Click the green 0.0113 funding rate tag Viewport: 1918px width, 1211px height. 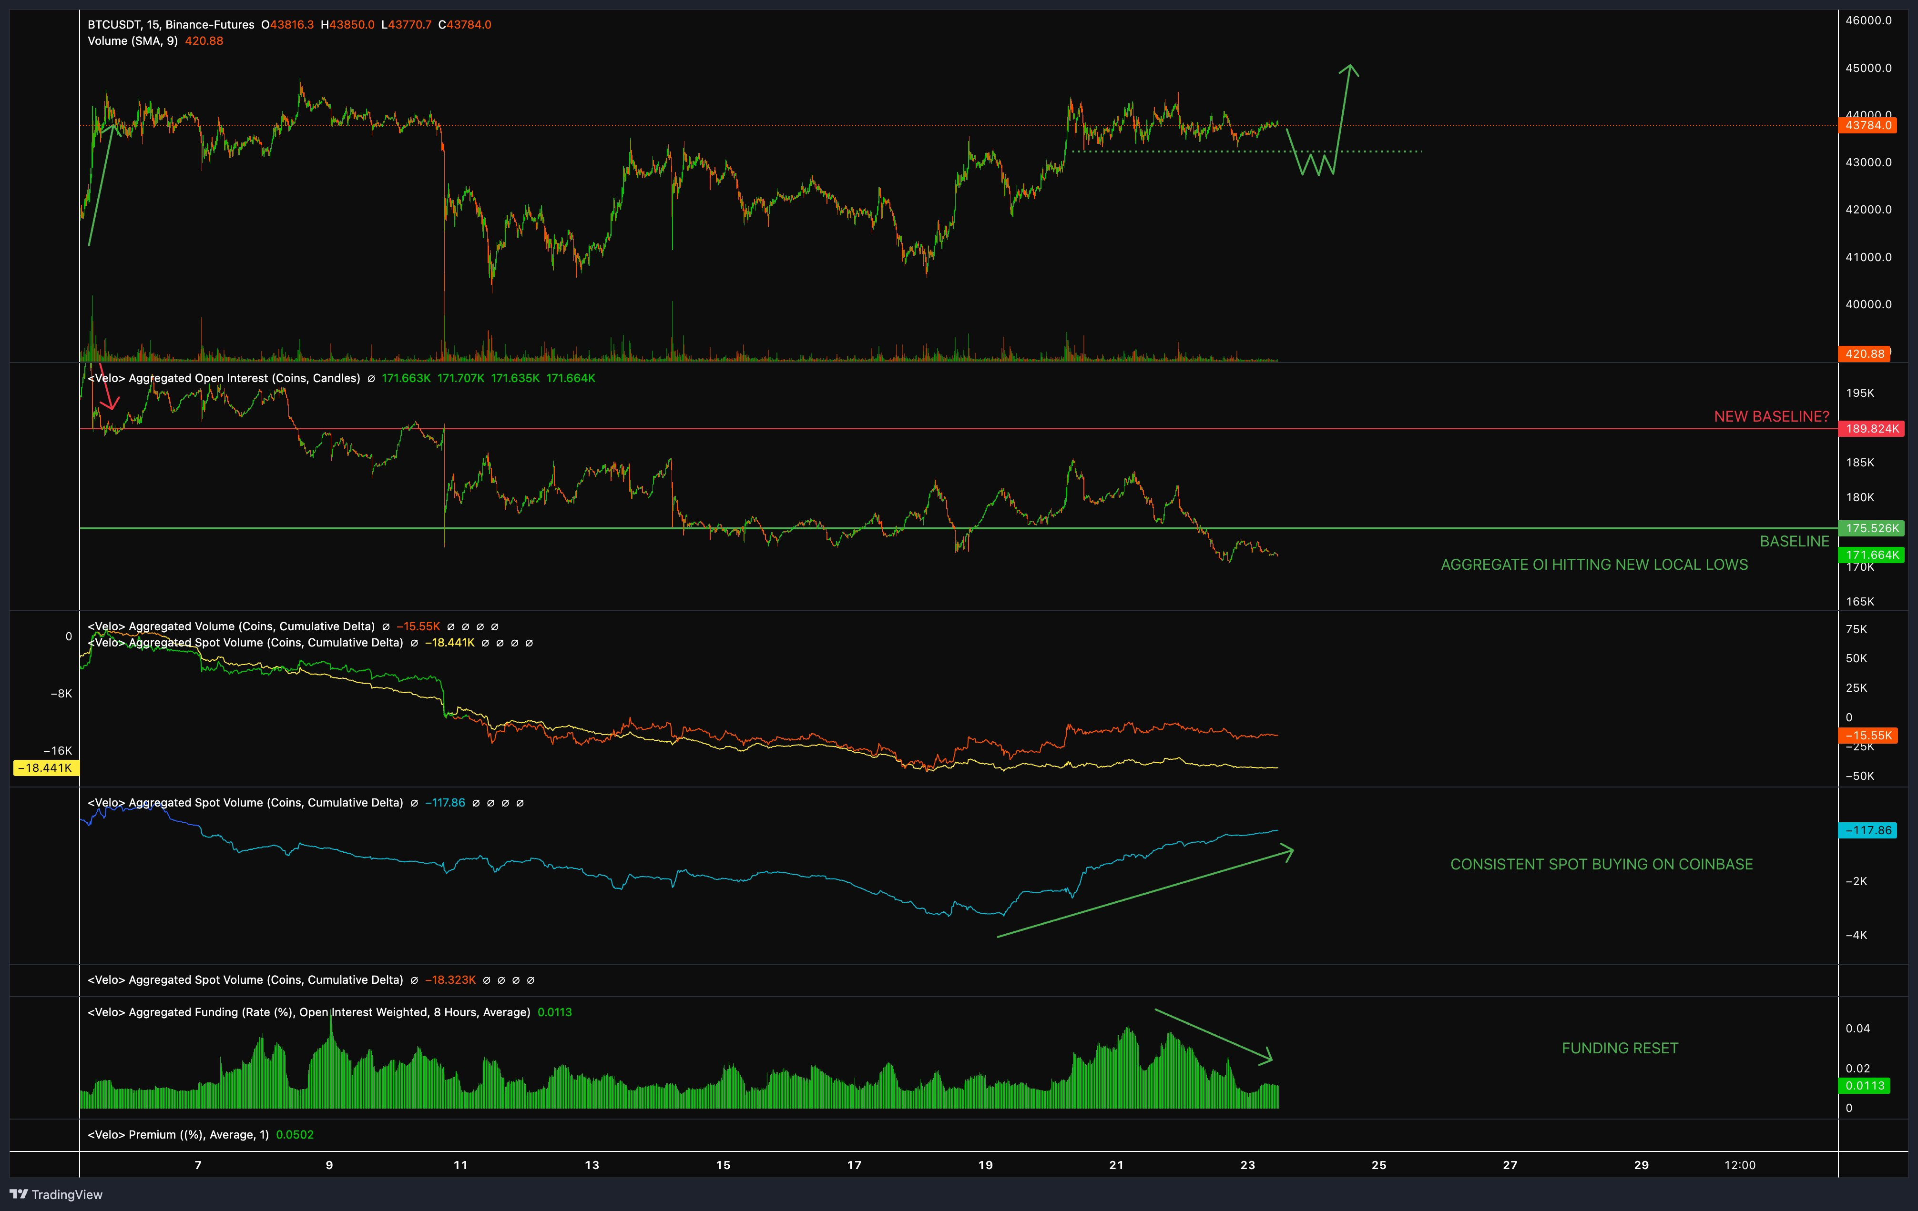click(1865, 1085)
